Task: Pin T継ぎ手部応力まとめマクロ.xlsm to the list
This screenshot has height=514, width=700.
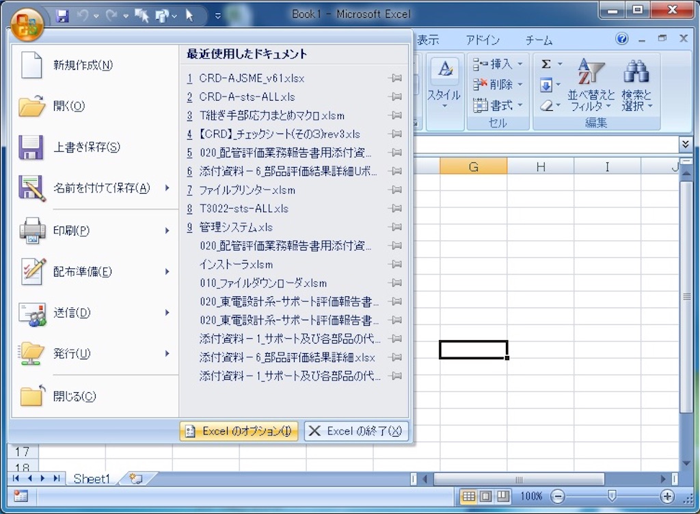Action: (395, 115)
